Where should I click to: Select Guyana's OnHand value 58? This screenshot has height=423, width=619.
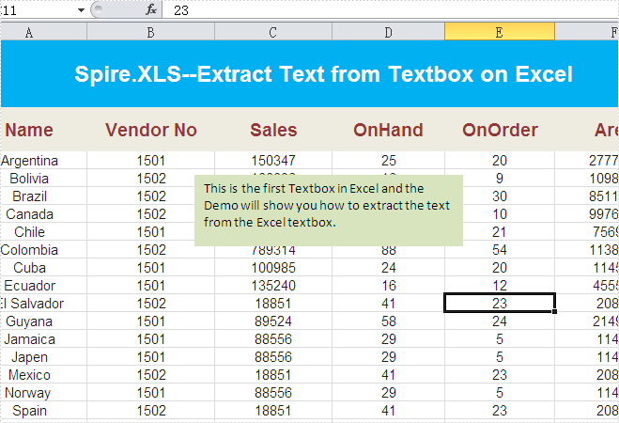coord(389,321)
